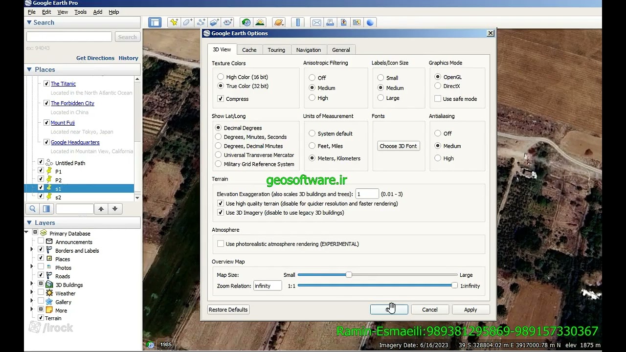Switch to the General tab
The width and height of the screenshot is (626, 352).
pos(341,50)
